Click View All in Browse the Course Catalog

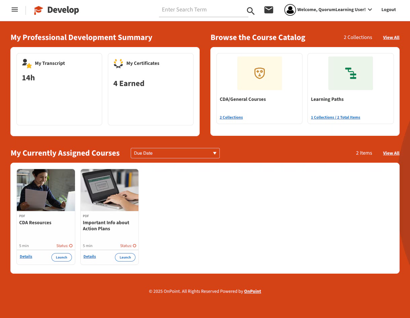tap(391, 37)
